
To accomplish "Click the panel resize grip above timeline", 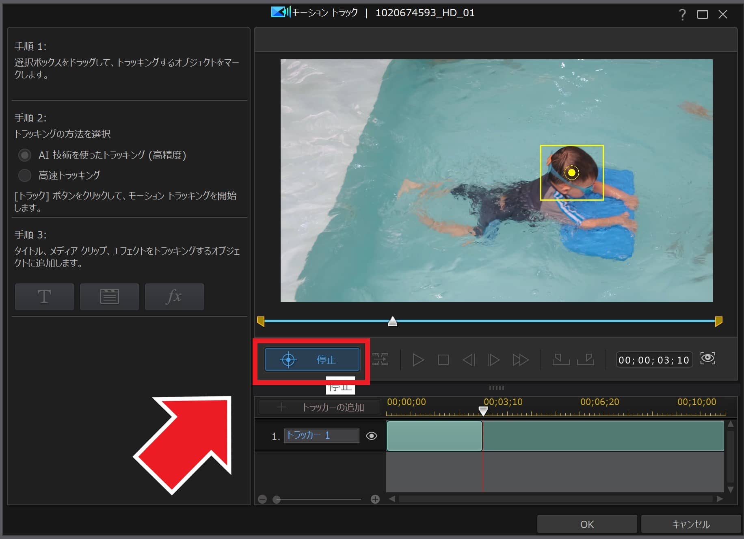I will pyautogui.click(x=496, y=388).
